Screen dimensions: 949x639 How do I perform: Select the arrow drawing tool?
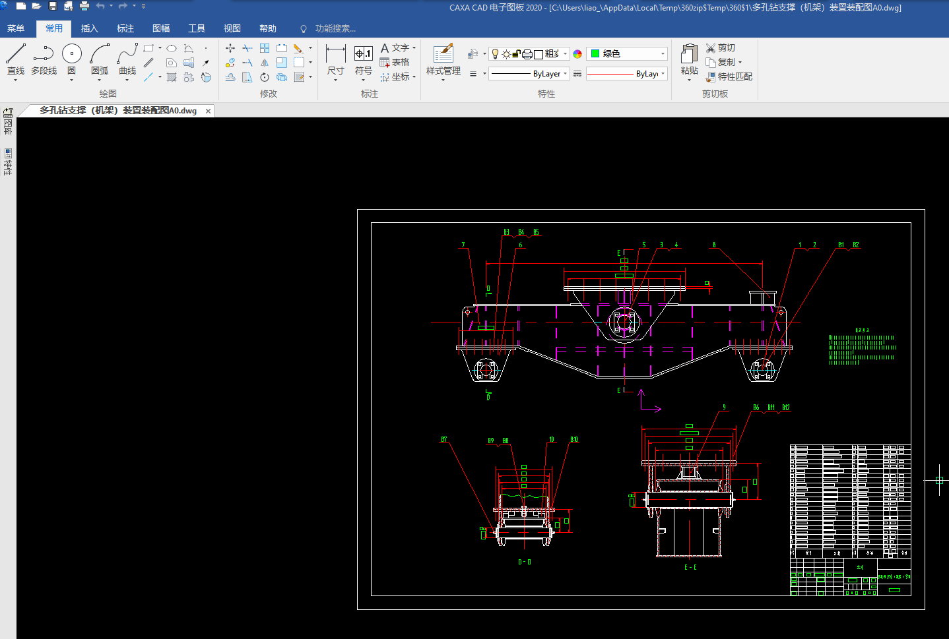pos(206,63)
